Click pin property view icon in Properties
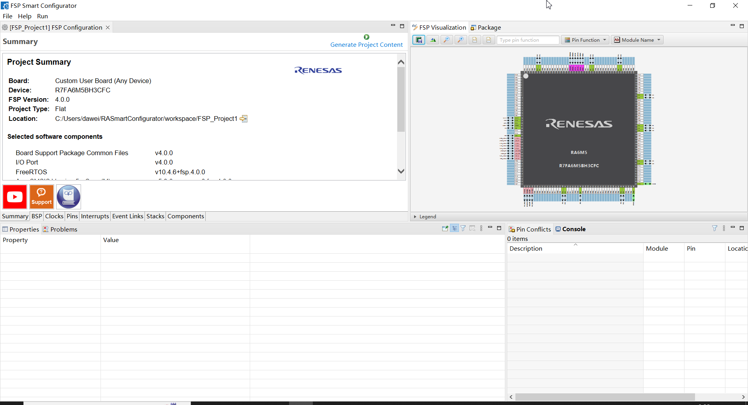The width and height of the screenshot is (748, 405). point(445,228)
